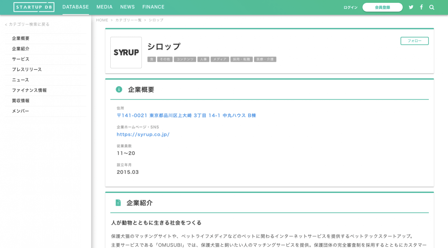Image resolution: width=448 pixels, height=248 pixels.
Task: Click the employee count 11〜20
Action: click(126, 153)
